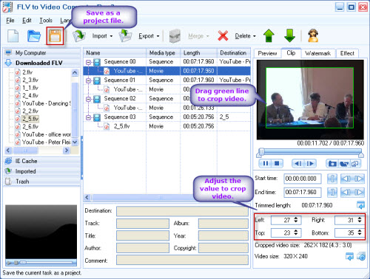Open the Edit menu
The height and width of the screenshot is (279, 370).
pyautogui.click(x=27, y=21)
